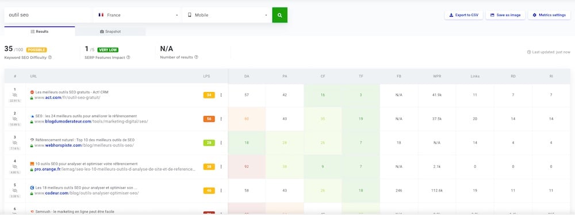
Task: Click the LPS score badge 46 for codeur.com
Action: [x=209, y=190]
